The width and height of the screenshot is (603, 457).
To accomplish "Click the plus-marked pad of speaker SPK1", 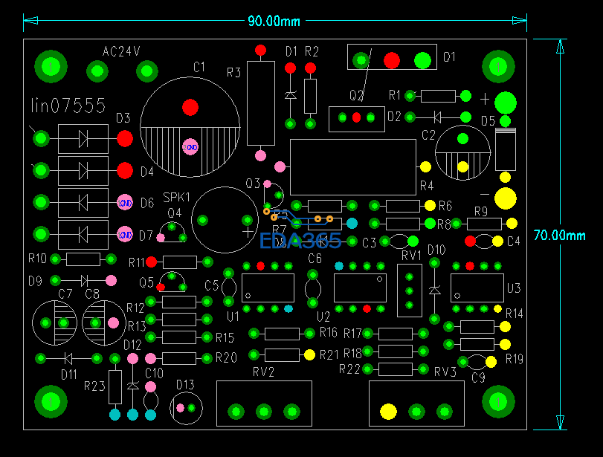I will pos(248,220).
